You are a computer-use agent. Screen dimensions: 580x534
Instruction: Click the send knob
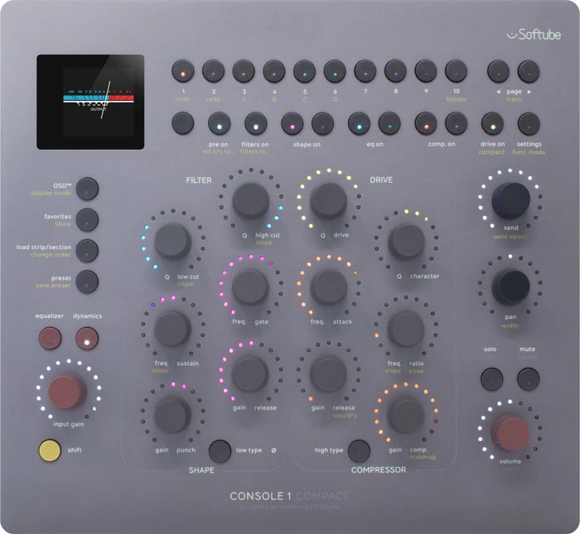[x=511, y=200]
